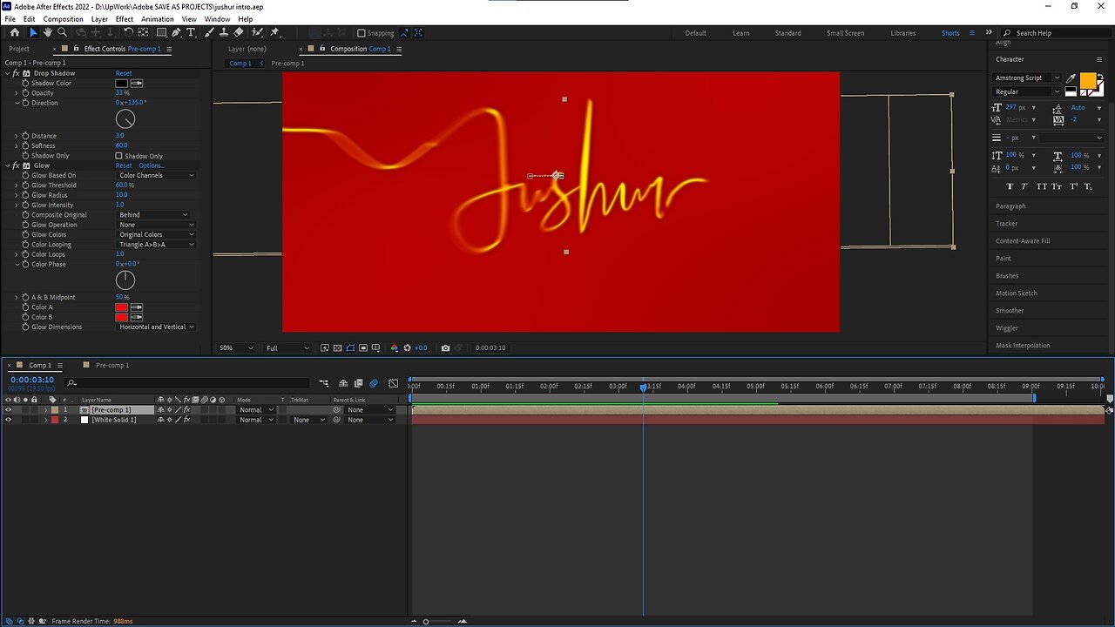Select the Puppet Pin tool
The width and height of the screenshot is (1115, 627).
274,32
